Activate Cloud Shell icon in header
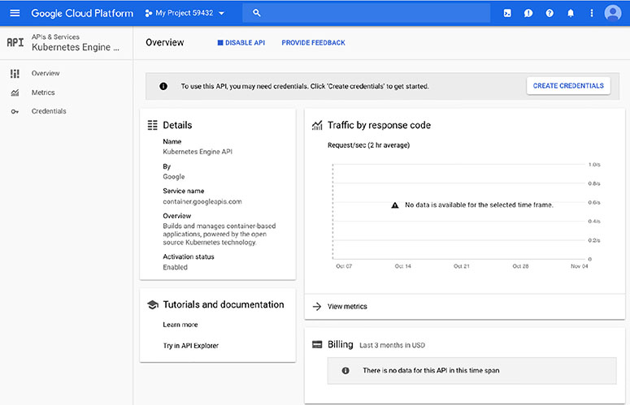 click(507, 13)
